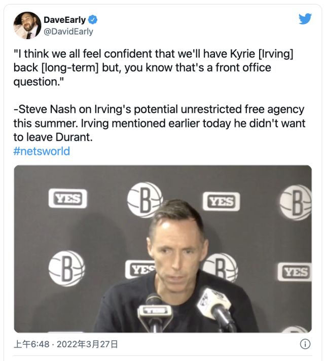Click the lower-left Nets B logo in photo
The width and height of the screenshot is (325, 361).
click(66, 269)
